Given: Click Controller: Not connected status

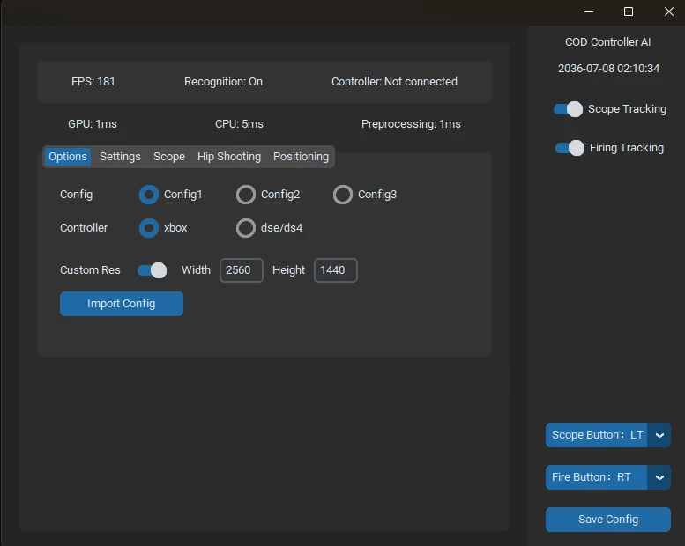Looking at the screenshot, I should tap(394, 82).
